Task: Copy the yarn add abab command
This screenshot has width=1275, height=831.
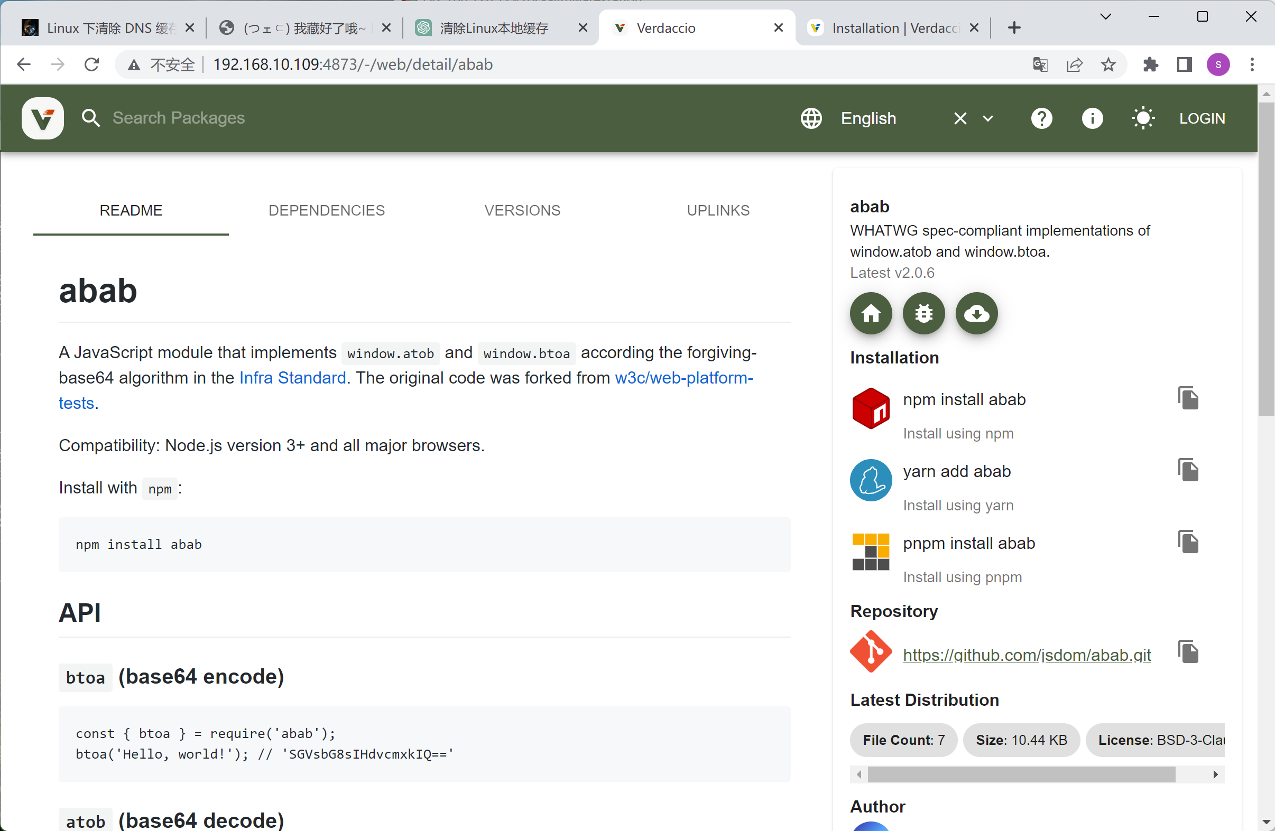Action: (1188, 470)
